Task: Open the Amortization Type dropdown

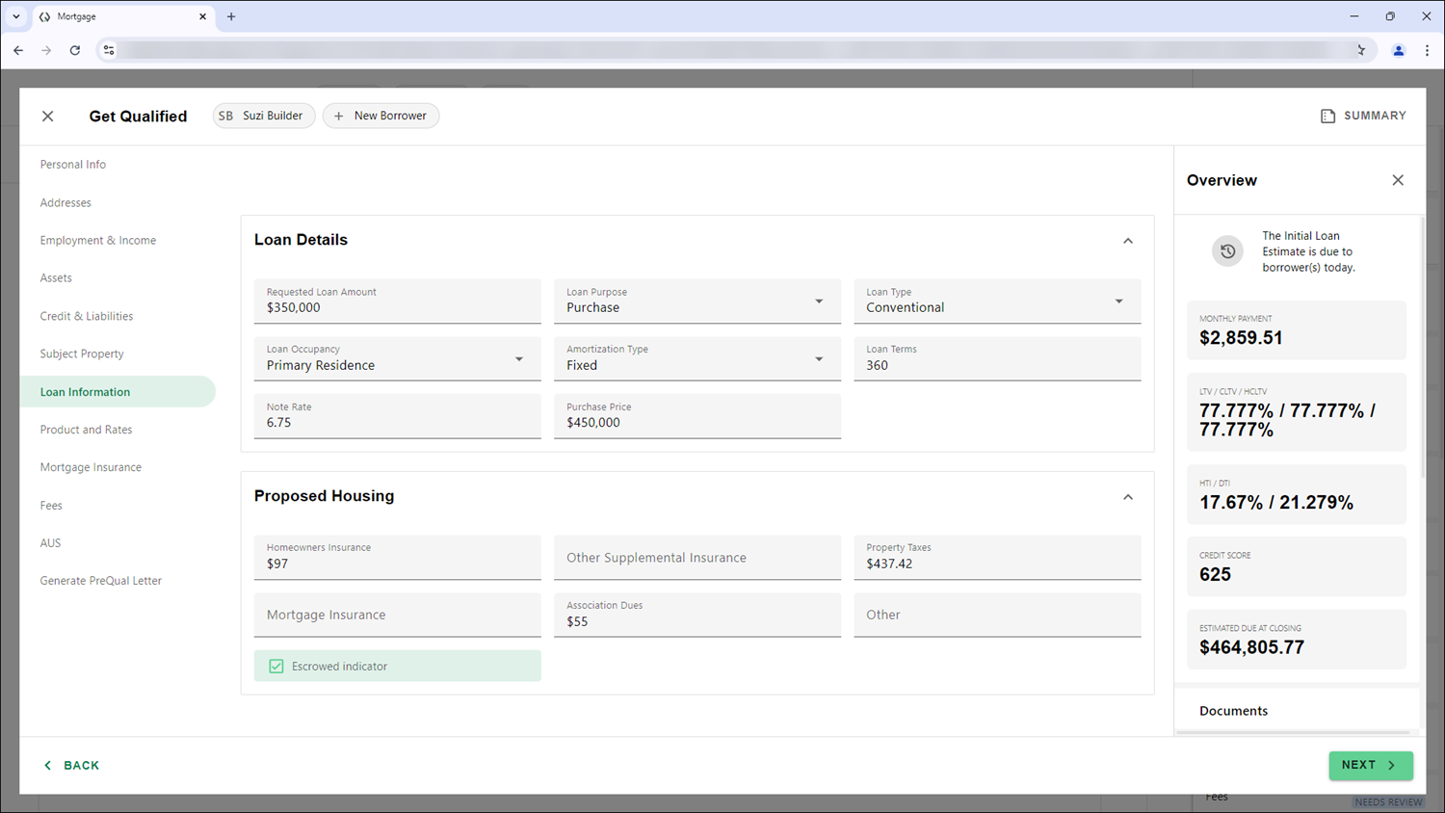Action: (x=697, y=358)
